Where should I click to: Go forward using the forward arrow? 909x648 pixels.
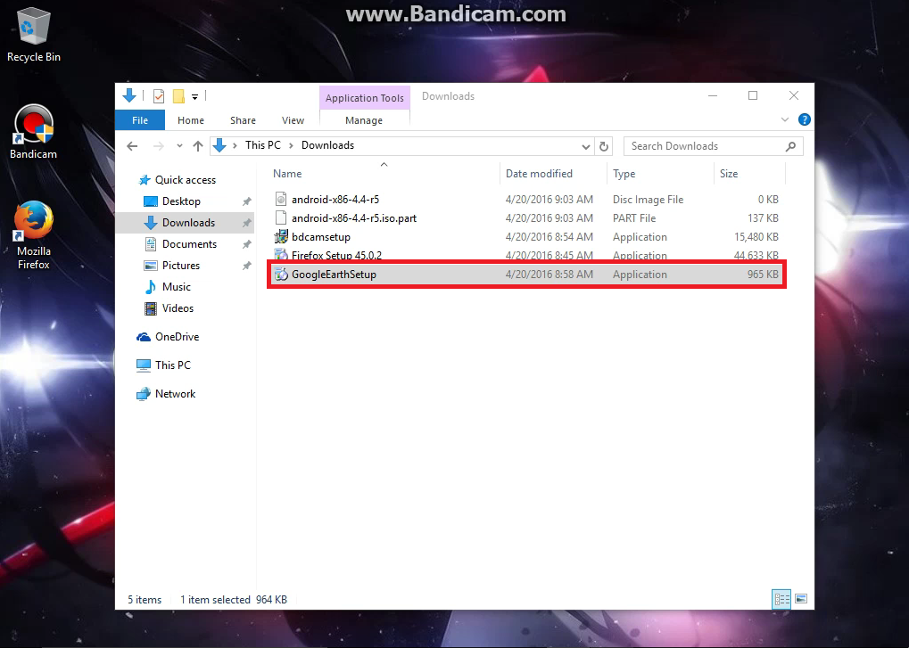pyautogui.click(x=158, y=146)
